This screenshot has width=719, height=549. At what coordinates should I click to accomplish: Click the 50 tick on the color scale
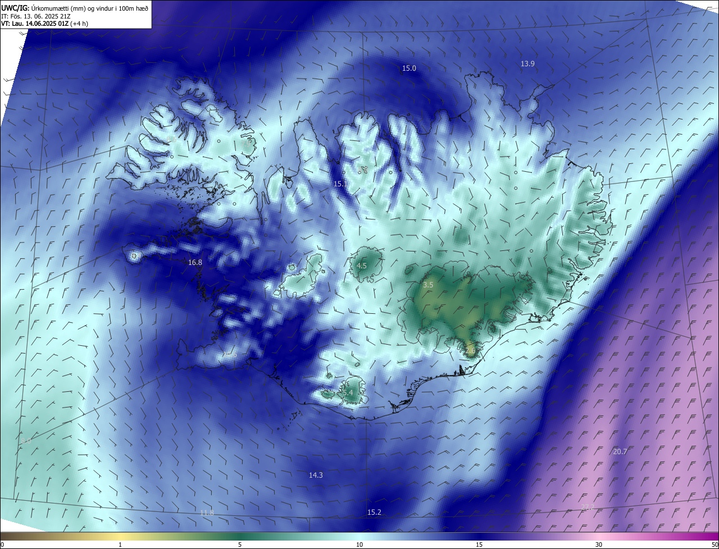[x=715, y=545]
